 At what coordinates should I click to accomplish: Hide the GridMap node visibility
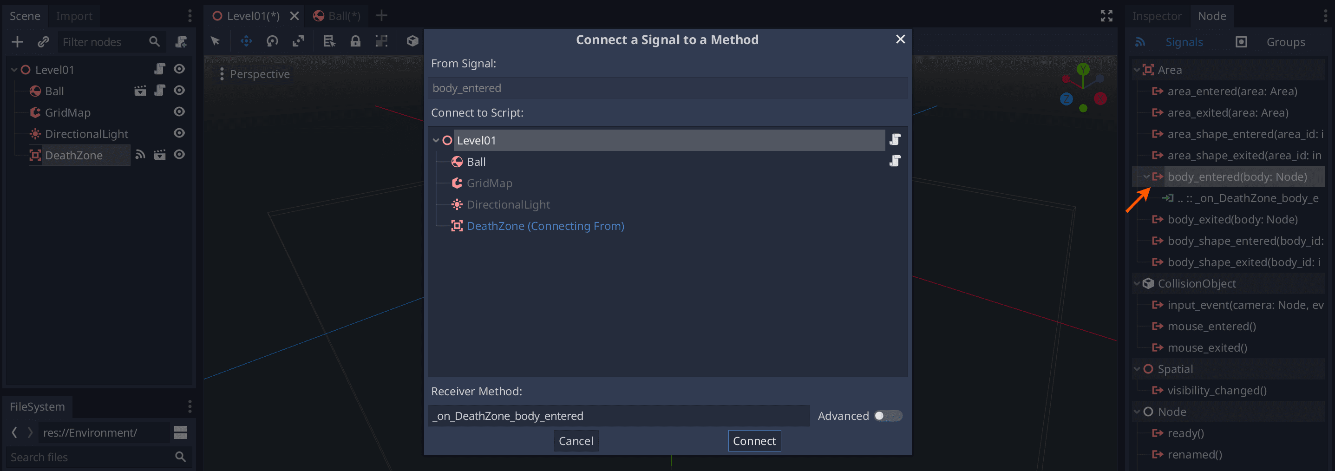179,112
